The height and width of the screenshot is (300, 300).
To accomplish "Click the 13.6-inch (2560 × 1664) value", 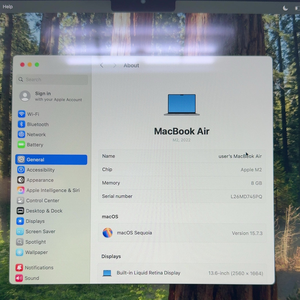I will [235, 273].
